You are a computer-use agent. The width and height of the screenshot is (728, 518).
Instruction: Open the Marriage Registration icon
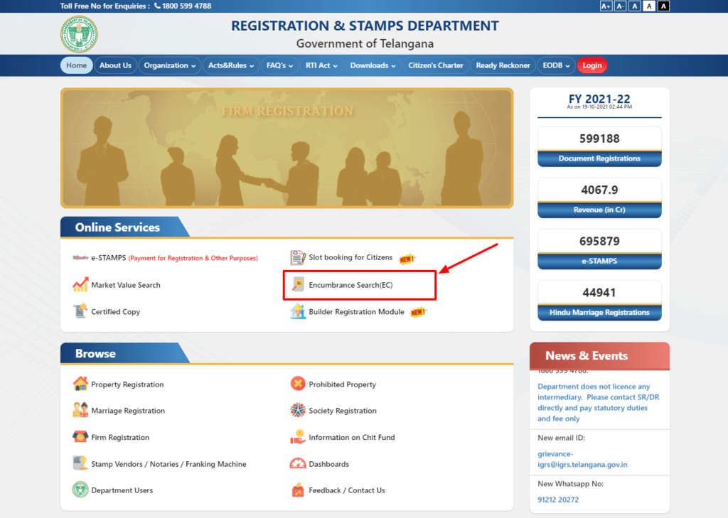[80, 411]
